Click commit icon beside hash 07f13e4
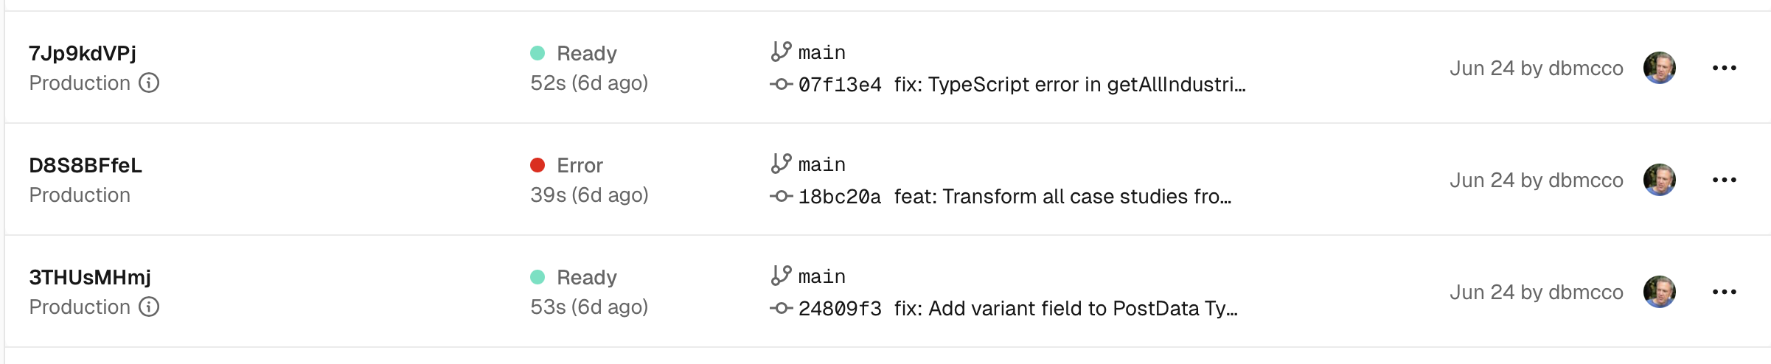 click(x=781, y=85)
